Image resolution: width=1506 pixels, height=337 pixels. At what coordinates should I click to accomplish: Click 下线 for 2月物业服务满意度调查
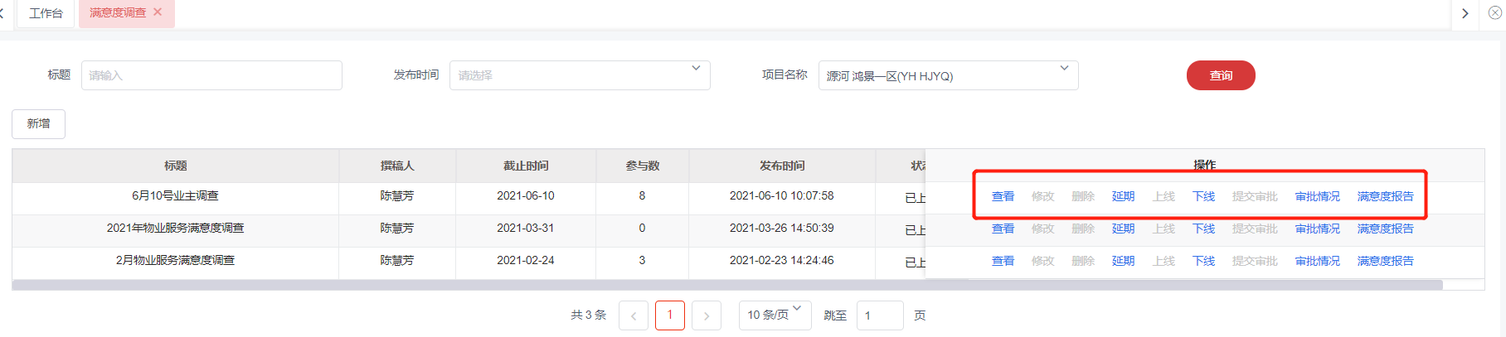click(1203, 261)
